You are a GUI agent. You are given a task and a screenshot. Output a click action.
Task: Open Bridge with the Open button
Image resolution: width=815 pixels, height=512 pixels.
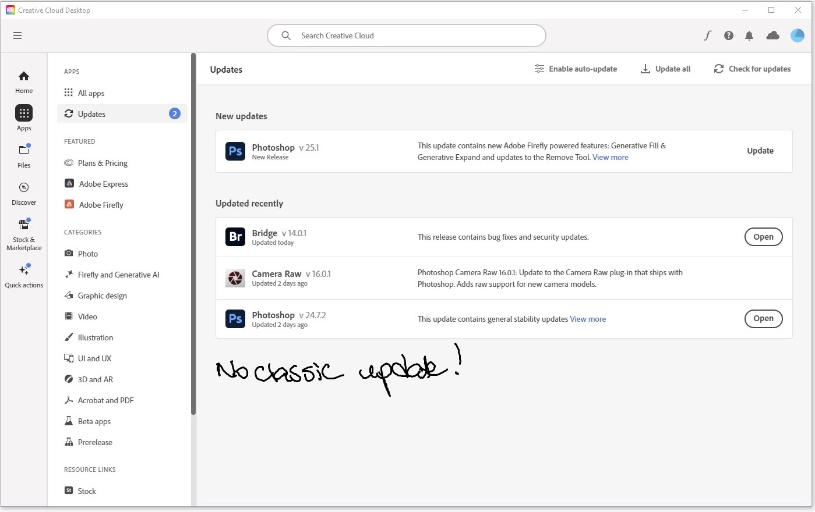coord(763,237)
